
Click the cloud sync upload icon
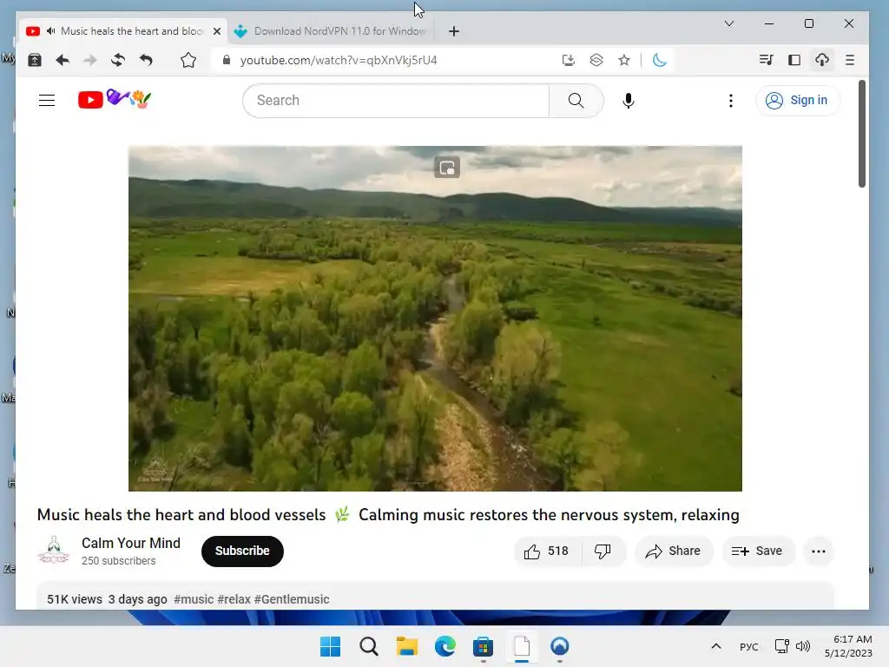click(x=822, y=60)
